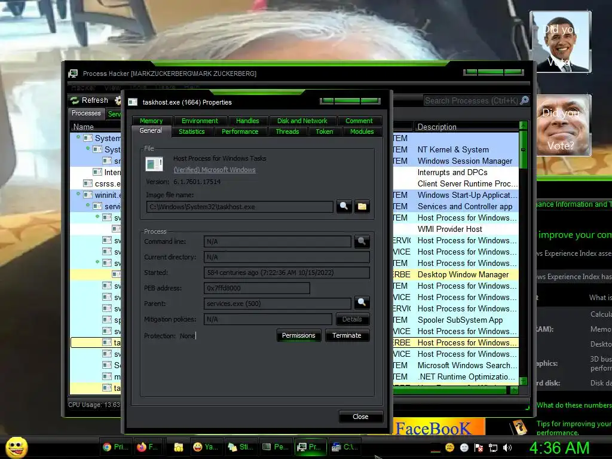This screenshot has width=612, height=459.
Task: Click the Action Center flag icon in the tray
Action: pyautogui.click(x=479, y=448)
